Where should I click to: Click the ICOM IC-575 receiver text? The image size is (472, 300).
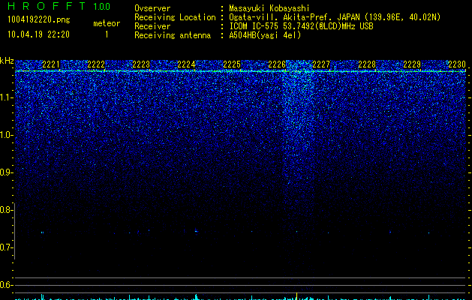[301, 26]
